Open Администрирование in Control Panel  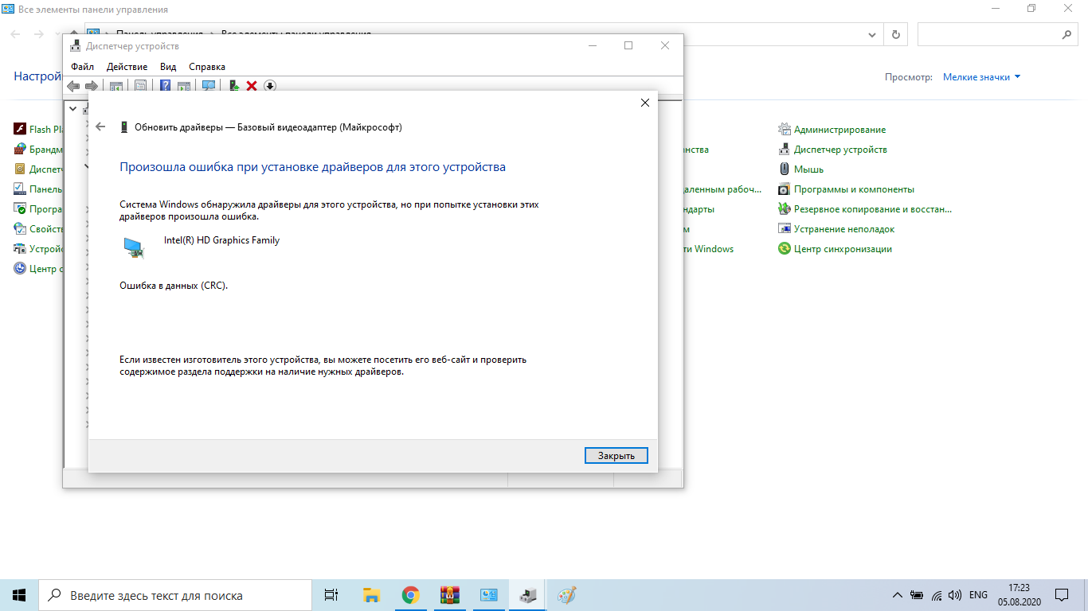[839, 130]
